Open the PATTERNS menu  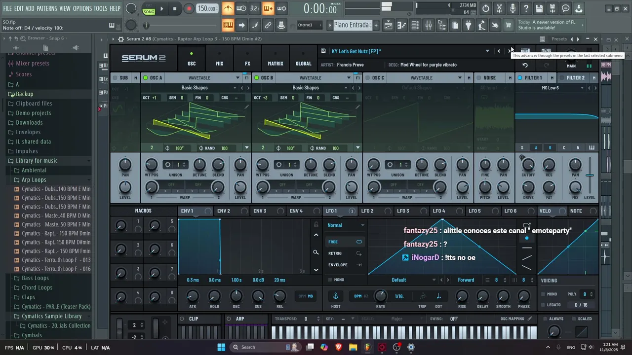(x=46, y=8)
